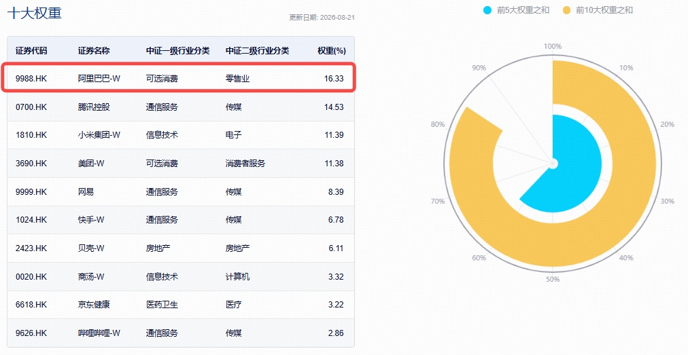
Task: Select the name 小米集团-W
Action: pyautogui.click(x=99, y=135)
